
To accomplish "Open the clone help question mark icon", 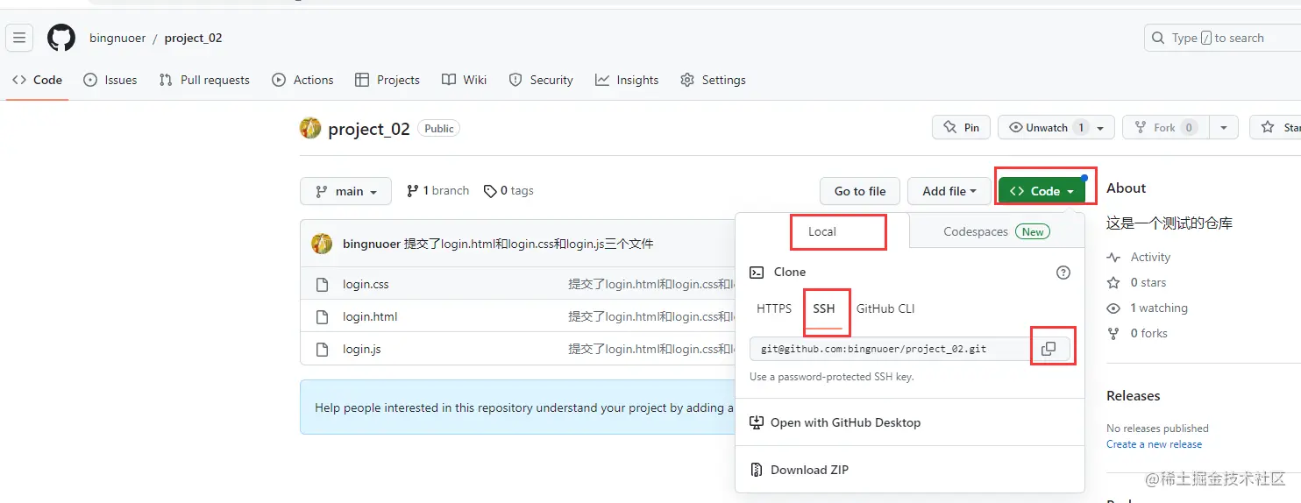I will coord(1063,273).
